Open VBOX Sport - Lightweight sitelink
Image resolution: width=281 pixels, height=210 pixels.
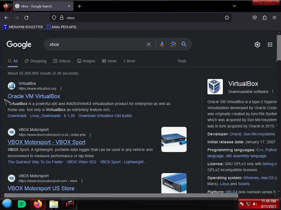[123, 162]
